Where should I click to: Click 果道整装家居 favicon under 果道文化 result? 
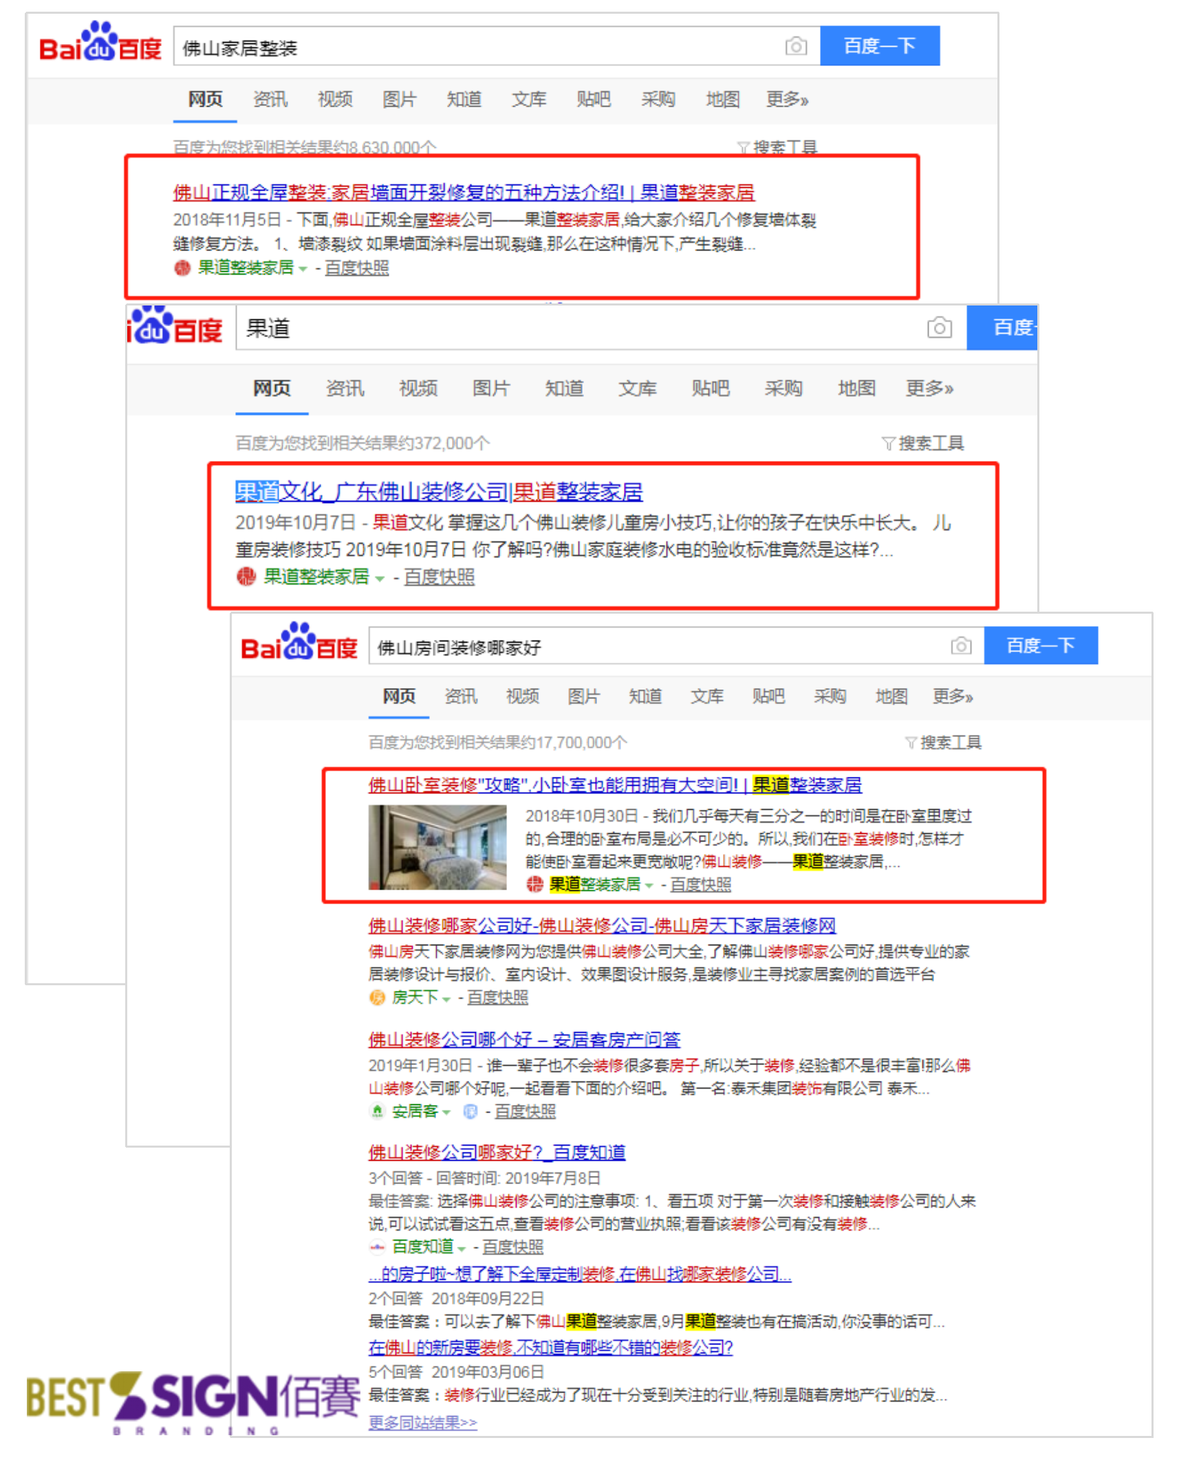click(x=246, y=577)
